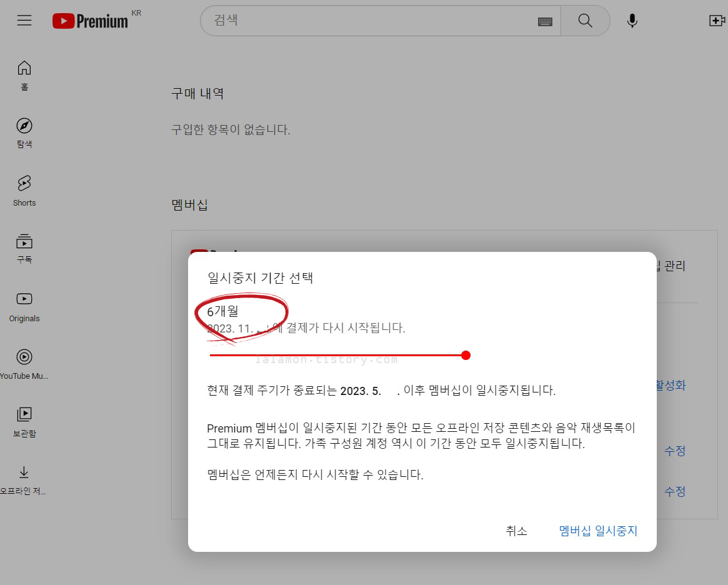
Task: Open Originals in sidebar
Action: pos(24,307)
